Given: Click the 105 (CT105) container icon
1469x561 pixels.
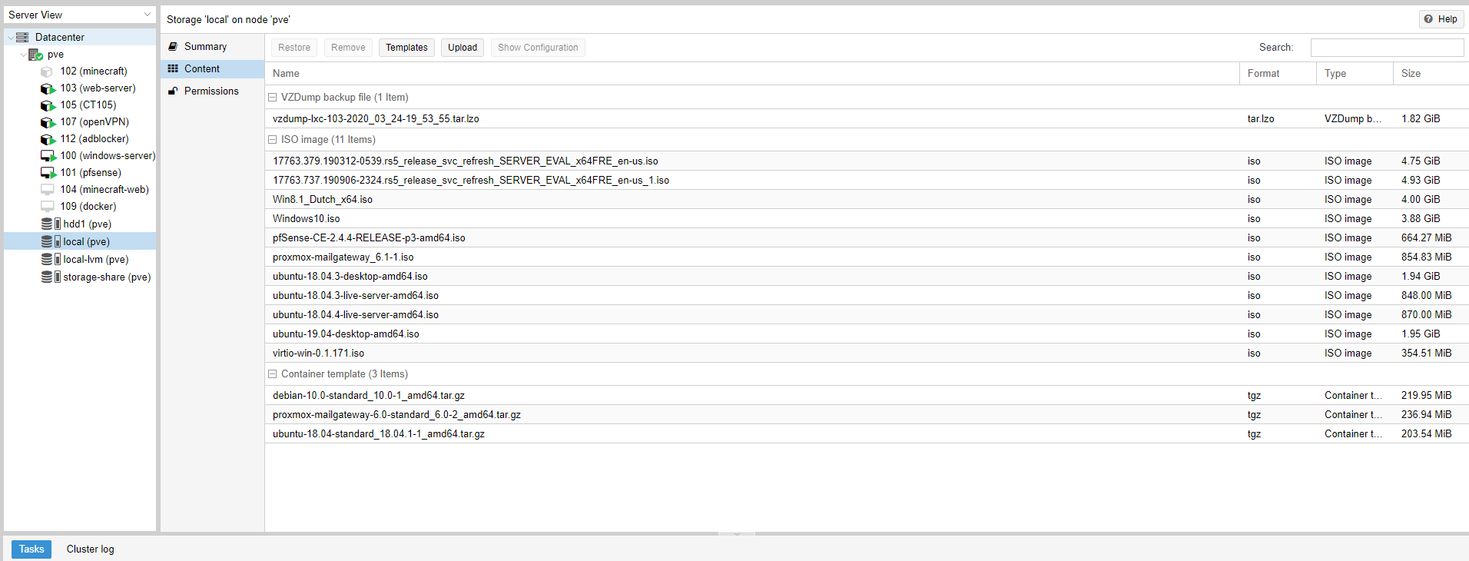Looking at the screenshot, I should [x=48, y=105].
